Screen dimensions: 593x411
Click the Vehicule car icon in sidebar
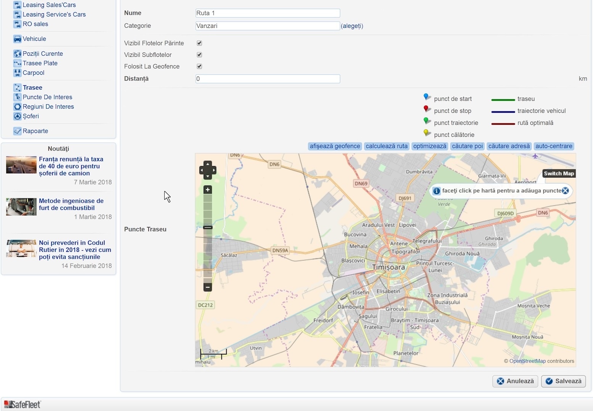17,39
